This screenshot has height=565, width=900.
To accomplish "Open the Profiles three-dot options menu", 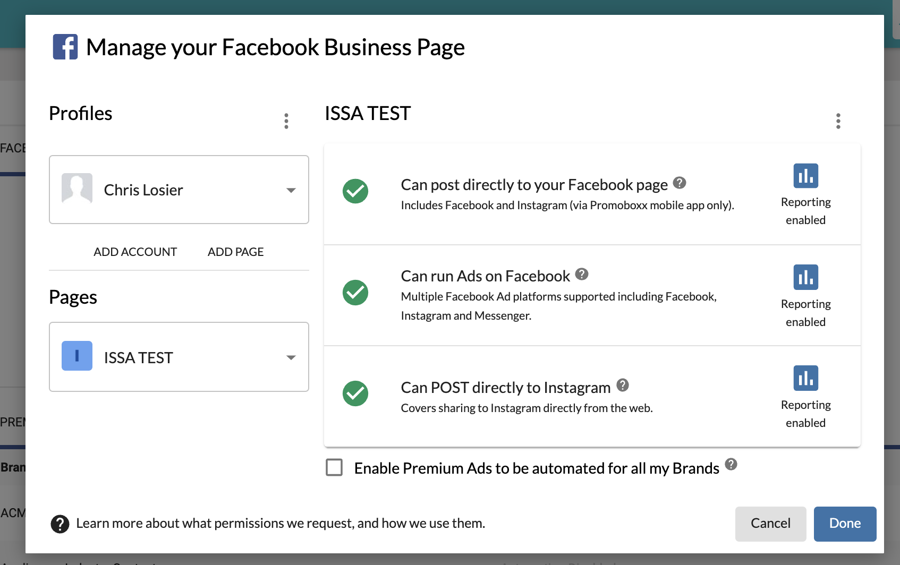I will [286, 121].
